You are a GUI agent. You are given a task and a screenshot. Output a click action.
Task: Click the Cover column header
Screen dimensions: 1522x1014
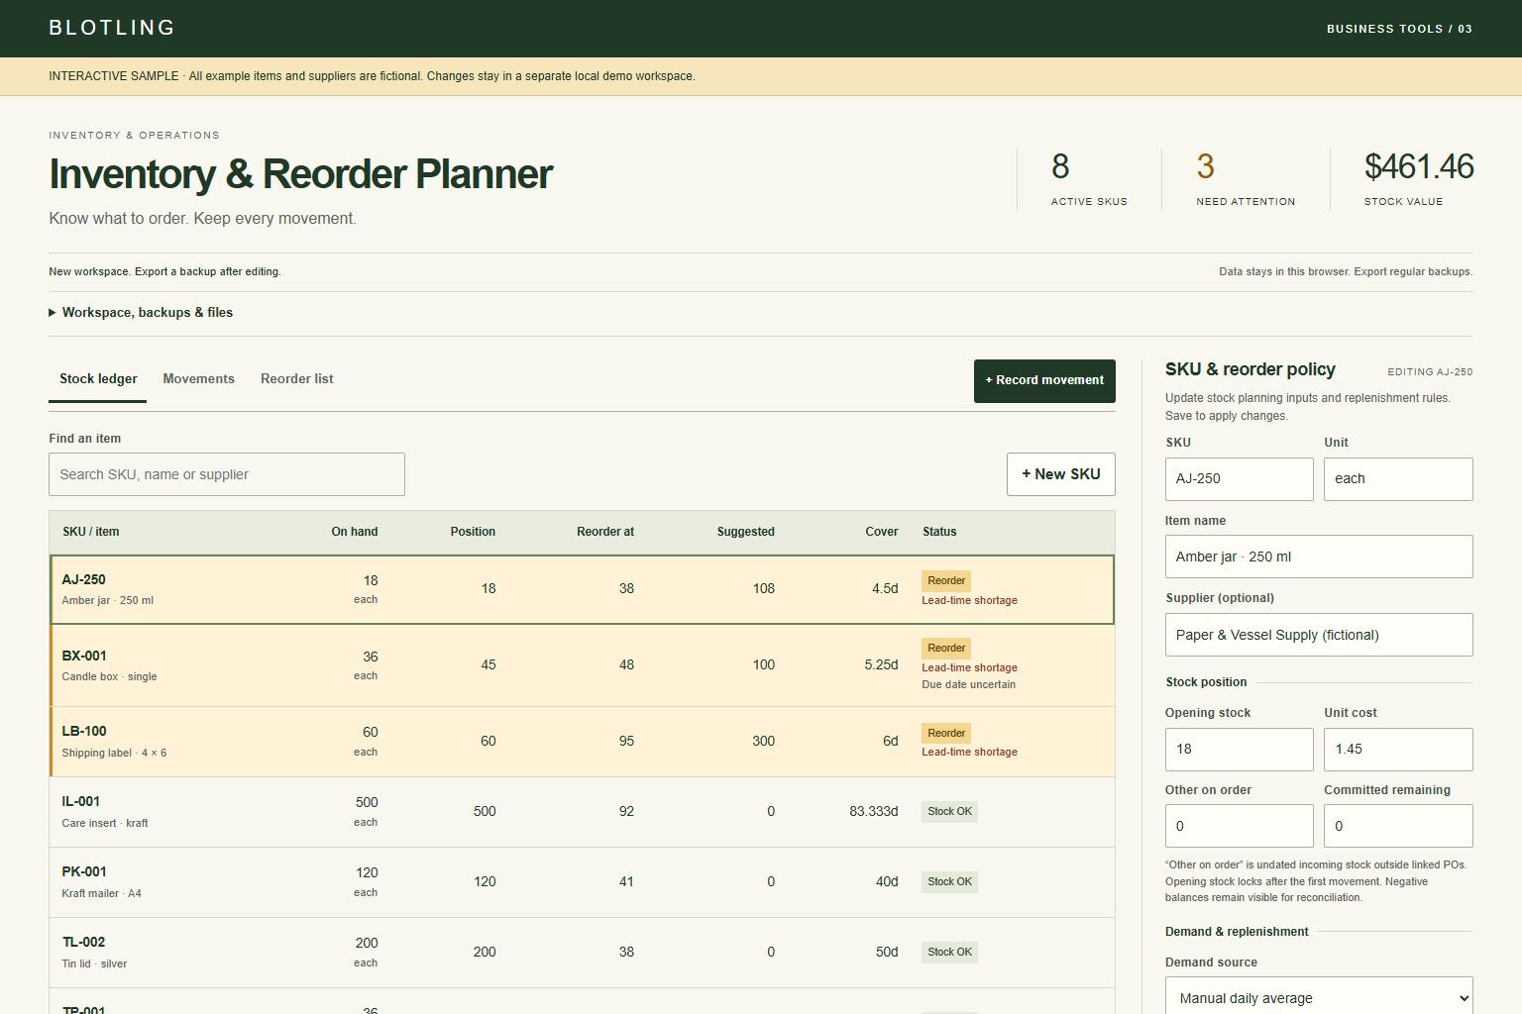click(x=882, y=532)
